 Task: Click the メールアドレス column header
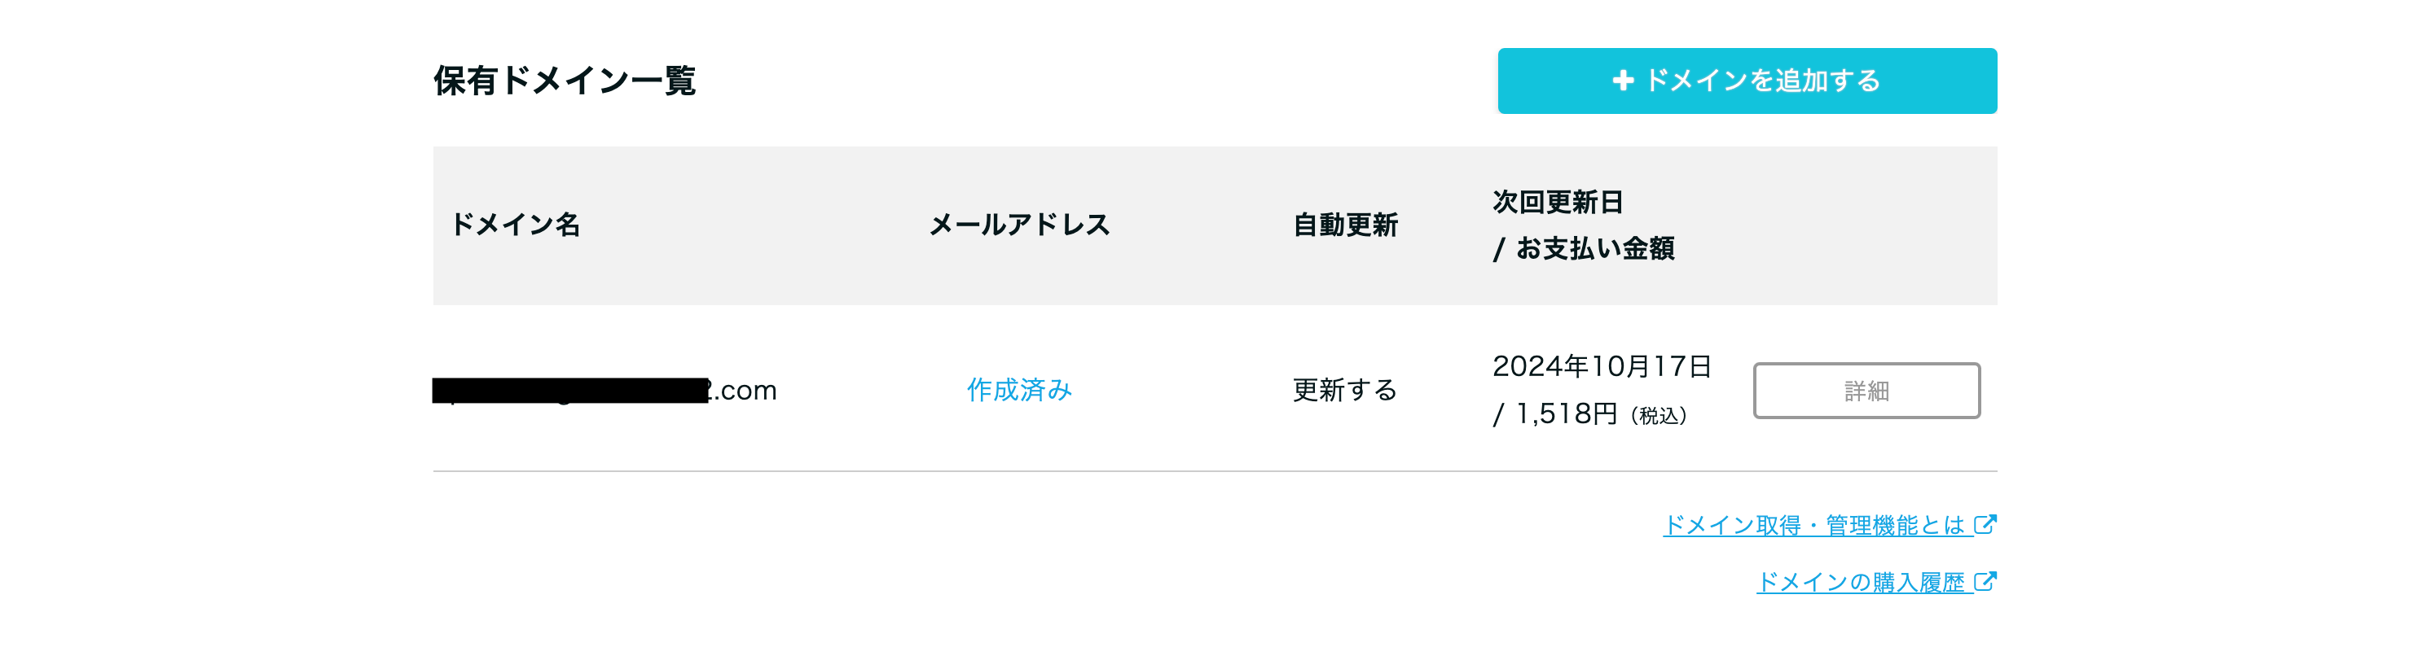(1019, 225)
